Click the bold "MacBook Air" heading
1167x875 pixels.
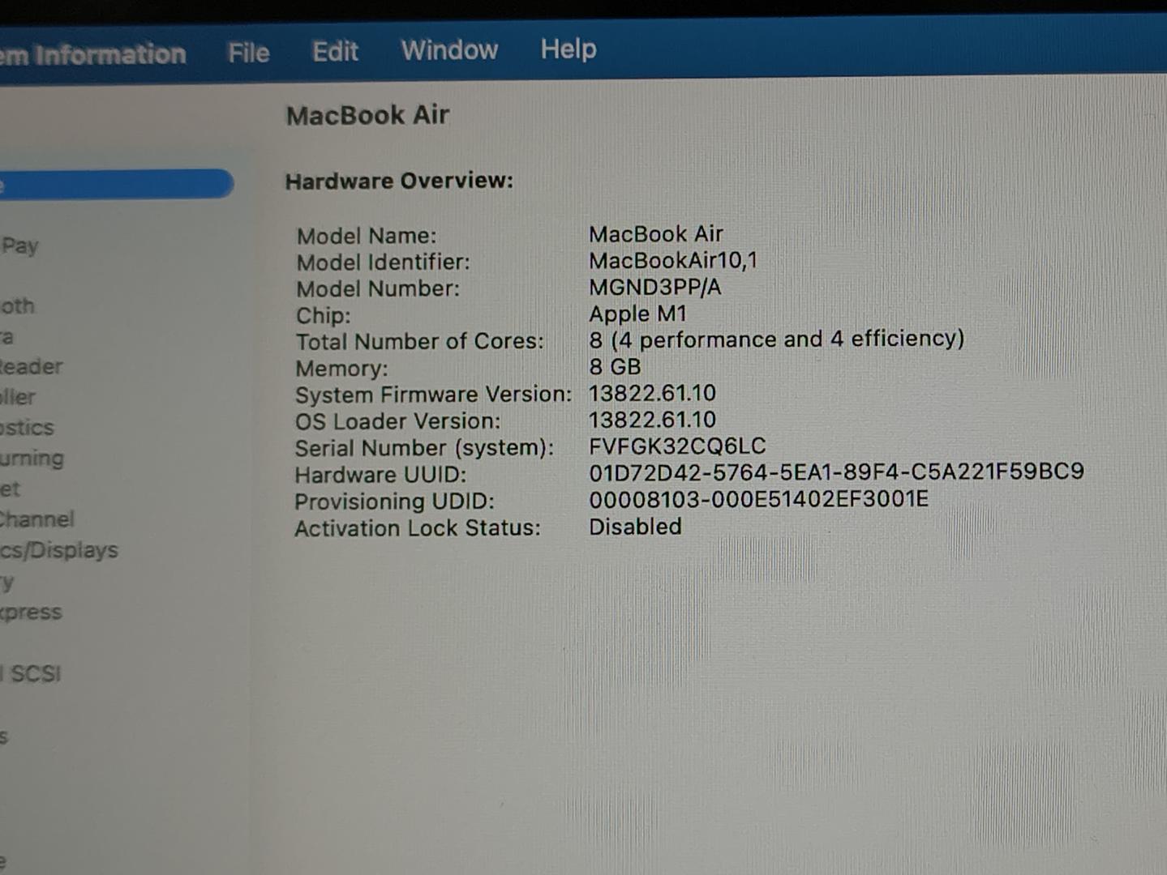pyautogui.click(x=367, y=116)
